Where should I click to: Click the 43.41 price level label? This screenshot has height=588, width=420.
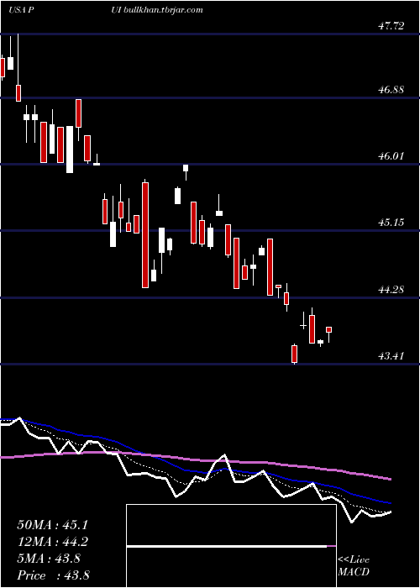392,355
